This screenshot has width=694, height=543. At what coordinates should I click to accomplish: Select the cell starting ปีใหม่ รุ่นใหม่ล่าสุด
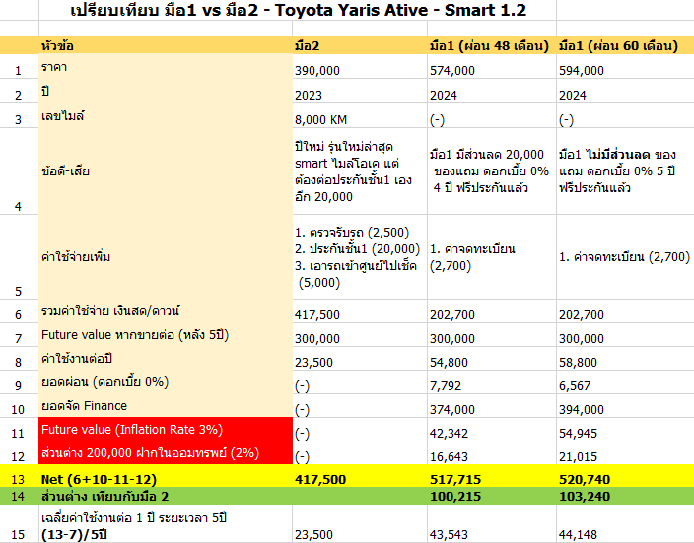360,171
